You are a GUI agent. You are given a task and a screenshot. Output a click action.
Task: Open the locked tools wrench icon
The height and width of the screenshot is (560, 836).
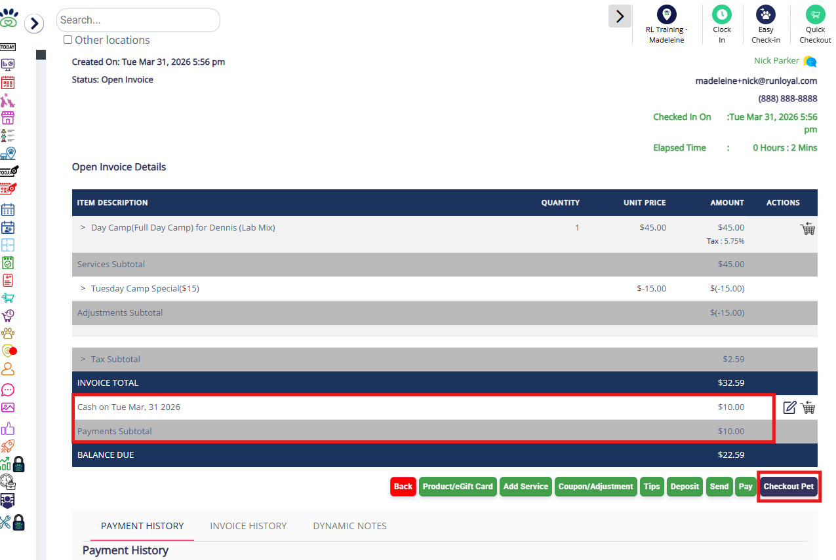12,522
